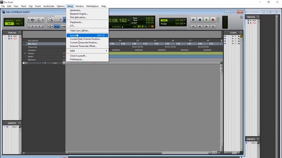This screenshot has width=282, height=158.
Task: Click the vertical scrollbar of Edit window
Action: tap(221, 108)
